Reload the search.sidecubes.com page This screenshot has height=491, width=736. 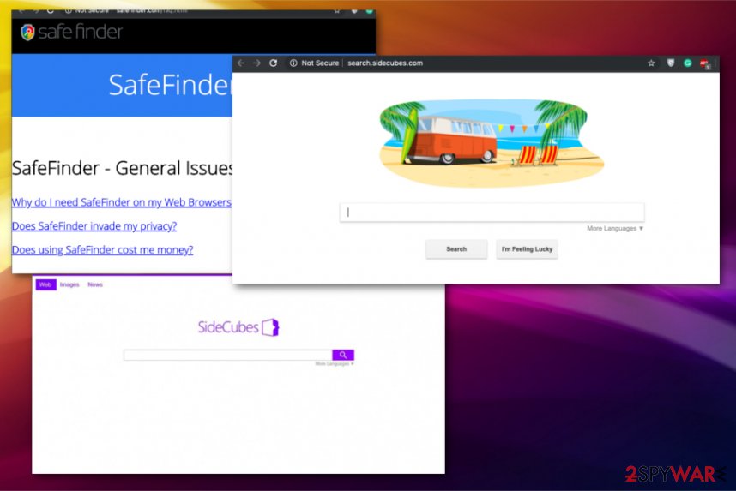[x=273, y=63]
